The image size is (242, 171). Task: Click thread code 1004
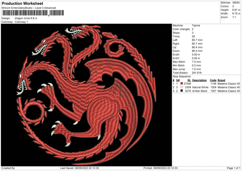tap(213, 88)
